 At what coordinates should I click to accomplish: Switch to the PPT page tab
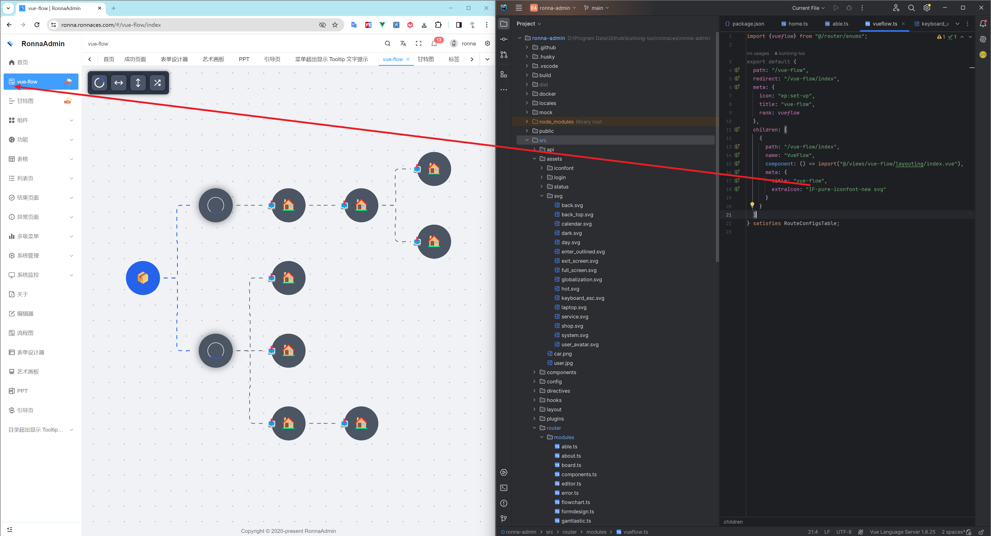coord(244,59)
